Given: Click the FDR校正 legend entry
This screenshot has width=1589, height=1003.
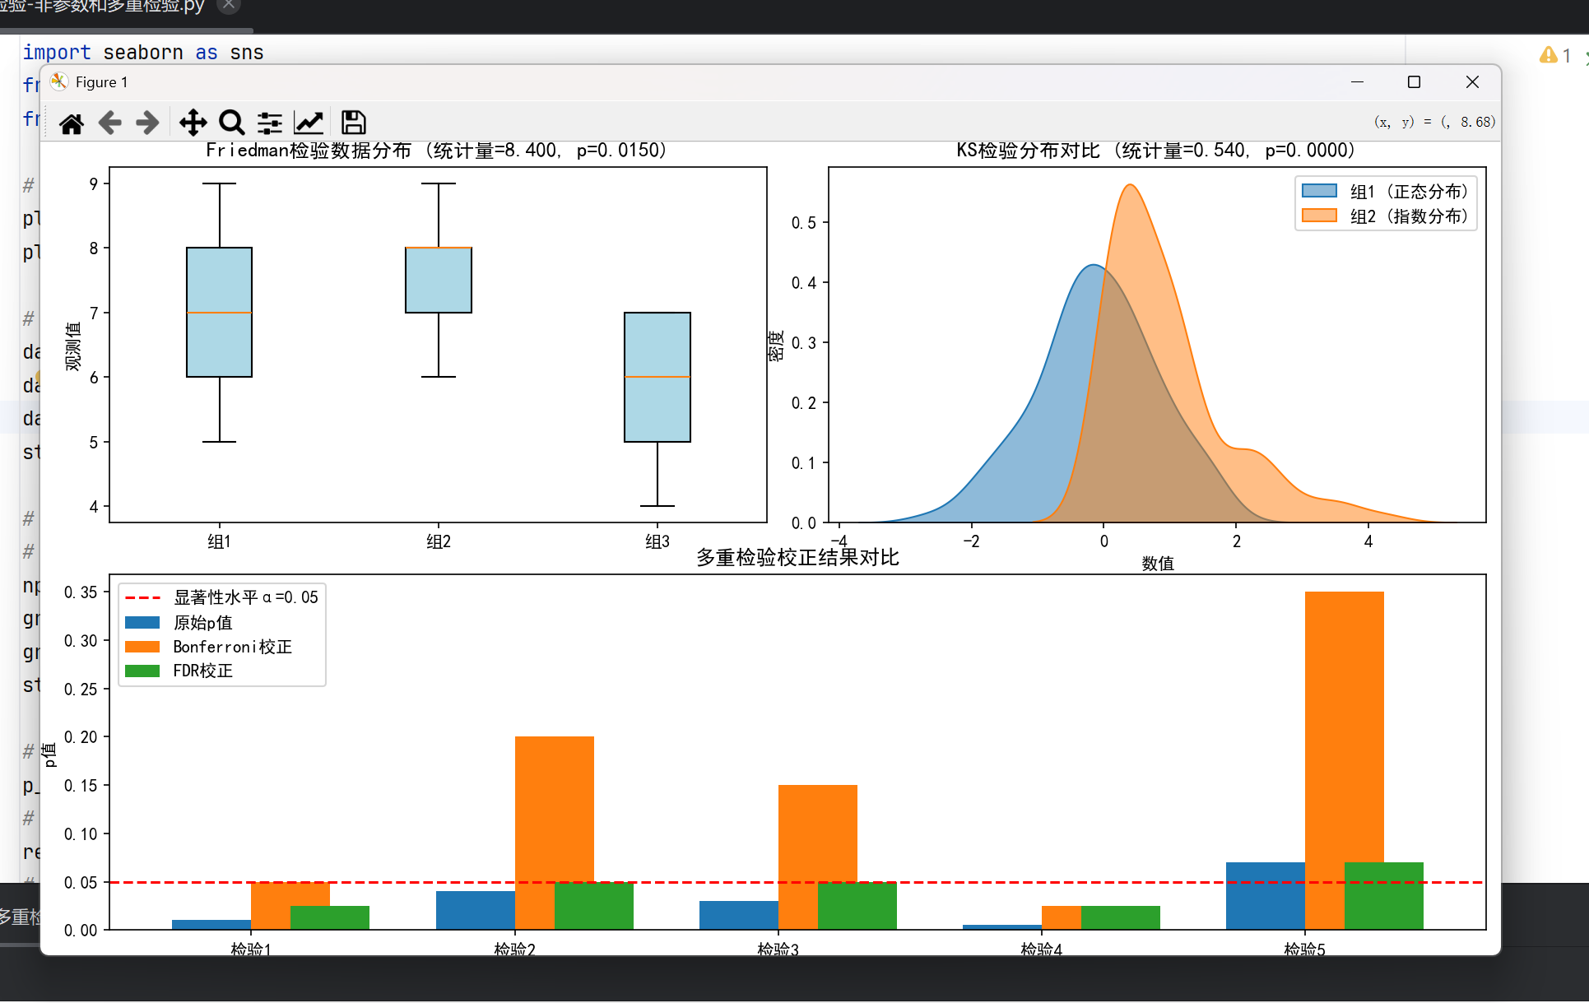Looking at the screenshot, I should tap(202, 671).
